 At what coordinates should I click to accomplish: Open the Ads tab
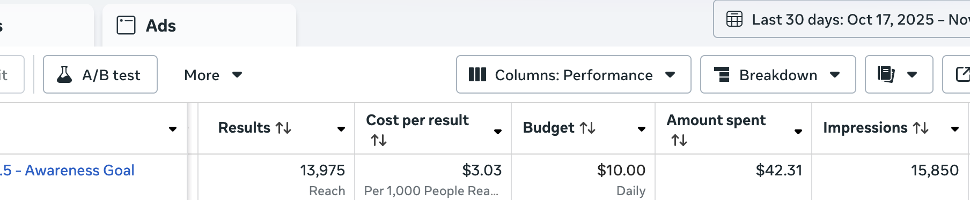tap(199, 25)
